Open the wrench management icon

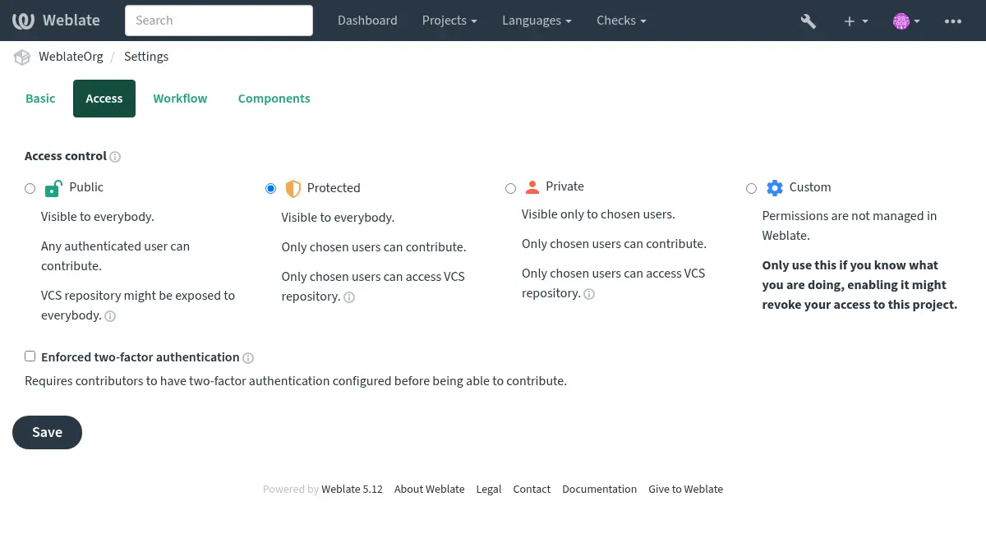pyautogui.click(x=809, y=21)
